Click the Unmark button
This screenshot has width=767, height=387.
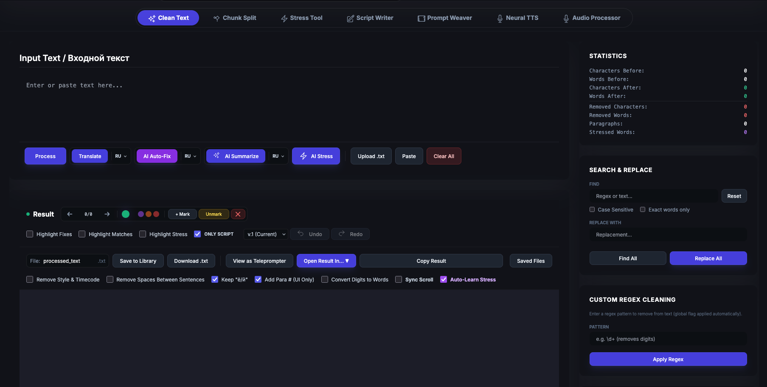(x=214, y=214)
